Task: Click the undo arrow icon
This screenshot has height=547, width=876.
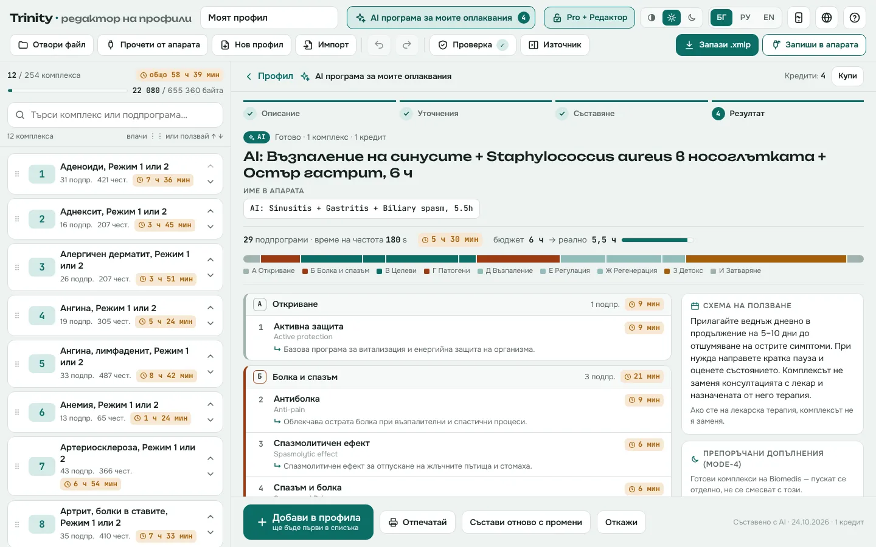Action: pos(379,45)
